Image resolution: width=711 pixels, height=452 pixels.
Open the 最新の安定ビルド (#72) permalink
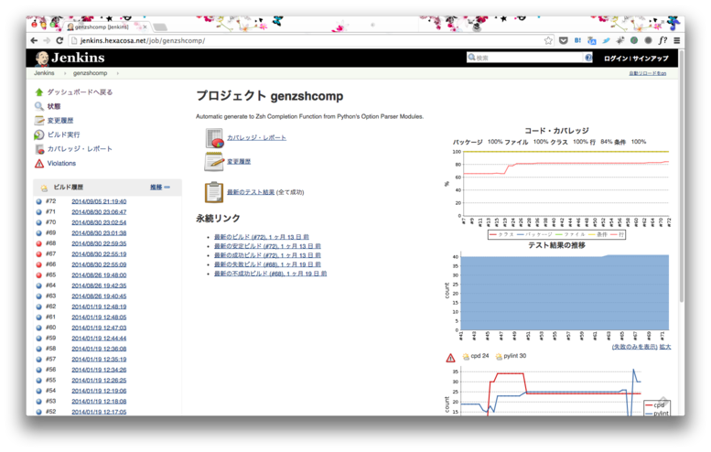coord(267,246)
